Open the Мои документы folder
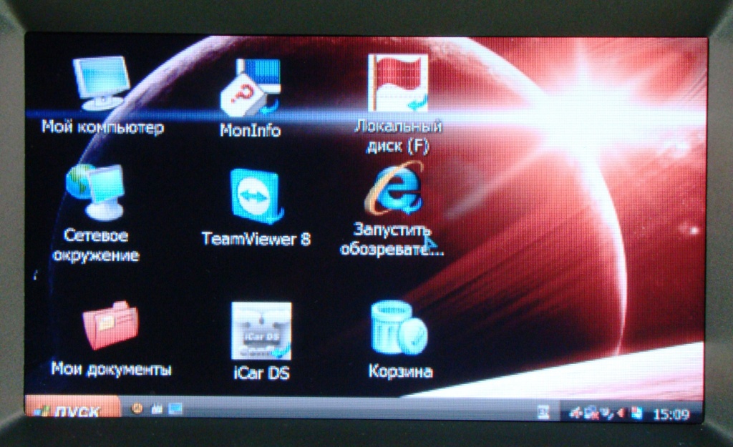This screenshot has width=733, height=447. [110, 325]
